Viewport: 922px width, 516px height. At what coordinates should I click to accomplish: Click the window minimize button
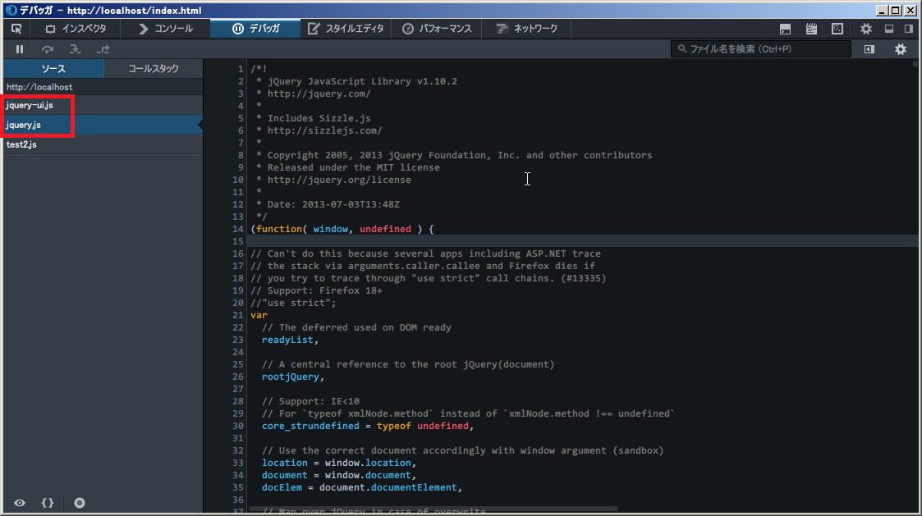click(882, 10)
